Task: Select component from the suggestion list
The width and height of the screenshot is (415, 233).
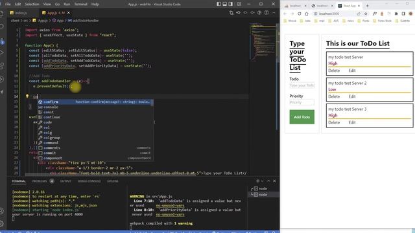Action: [x=95, y=158]
